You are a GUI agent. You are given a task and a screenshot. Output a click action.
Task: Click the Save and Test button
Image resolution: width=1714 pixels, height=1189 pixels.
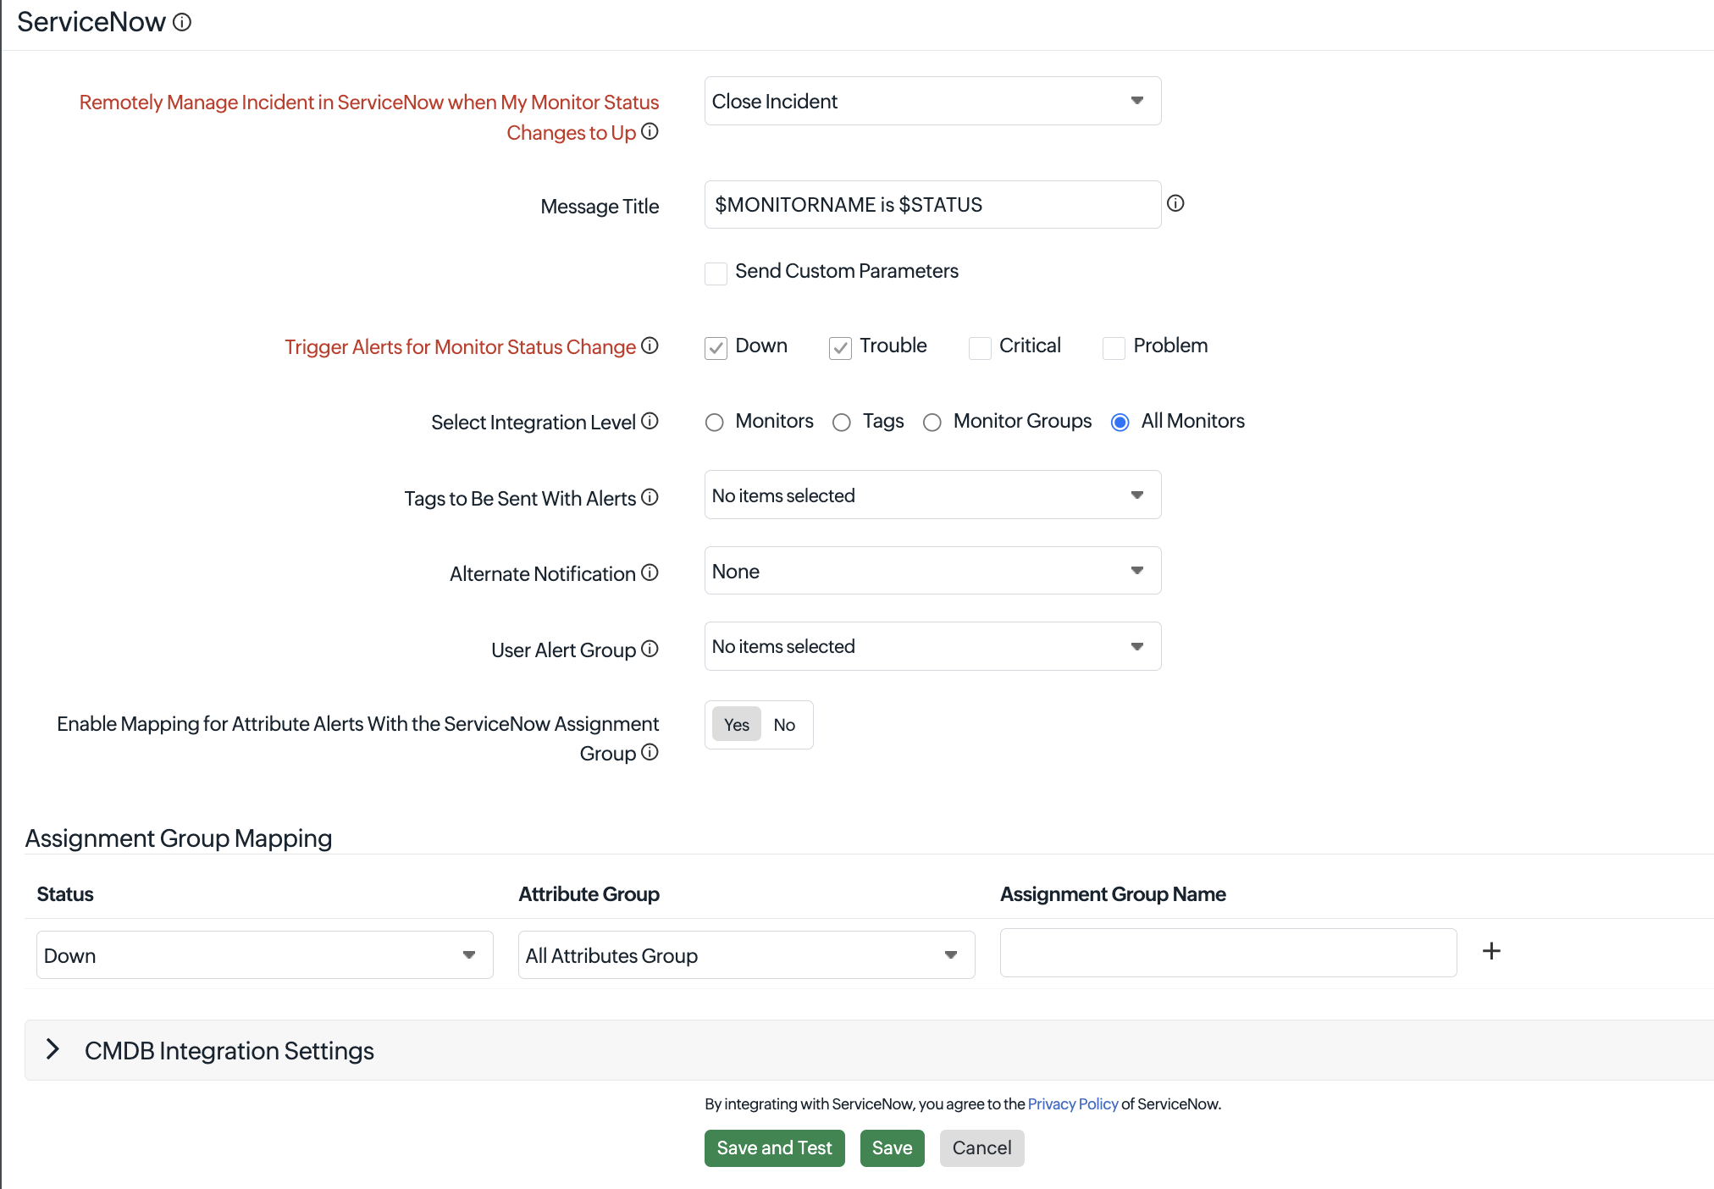pos(774,1148)
